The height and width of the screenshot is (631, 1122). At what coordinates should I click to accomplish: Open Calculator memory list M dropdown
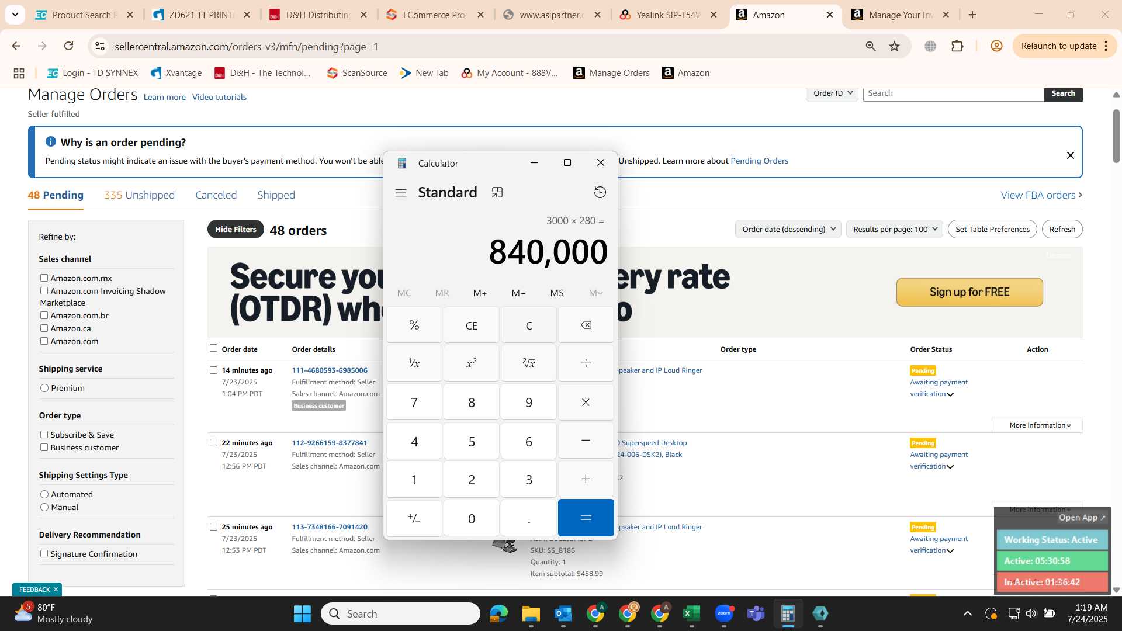595,293
